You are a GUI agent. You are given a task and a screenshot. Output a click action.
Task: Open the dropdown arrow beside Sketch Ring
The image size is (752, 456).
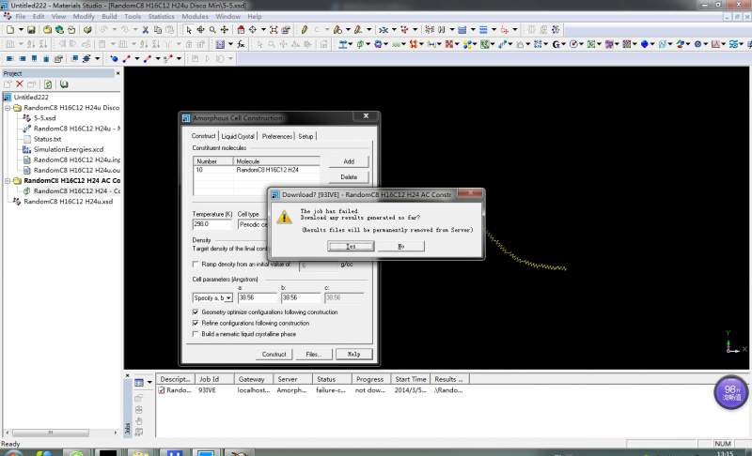348,30
